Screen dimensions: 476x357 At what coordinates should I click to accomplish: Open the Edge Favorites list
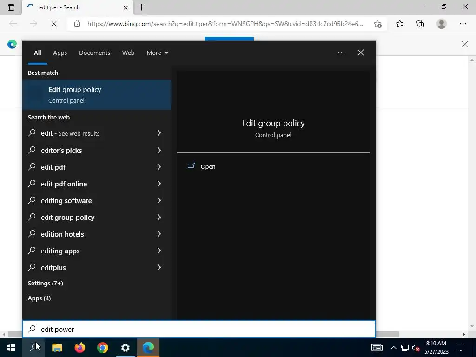pos(400,24)
